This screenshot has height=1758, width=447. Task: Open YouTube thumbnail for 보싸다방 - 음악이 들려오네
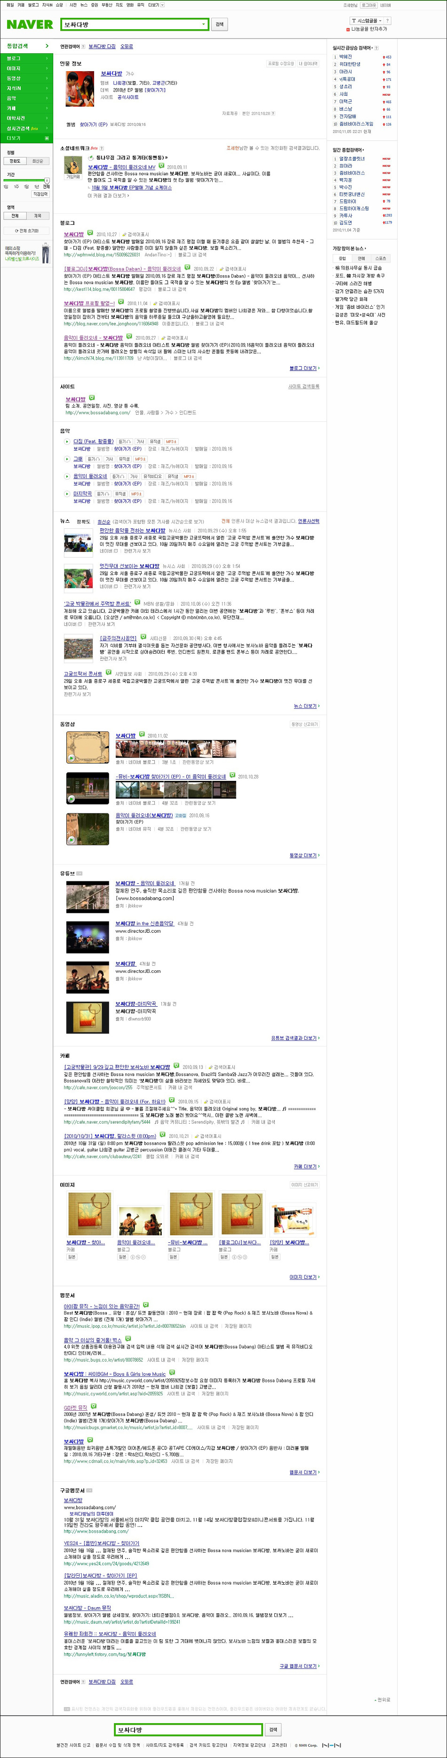coord(87,897)
